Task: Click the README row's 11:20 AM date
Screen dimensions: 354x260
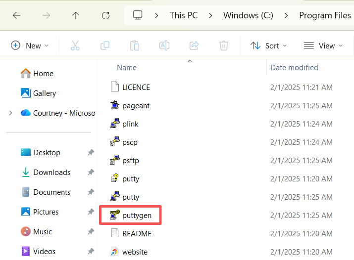Action: pyautogui.click(x=302, y=233)
